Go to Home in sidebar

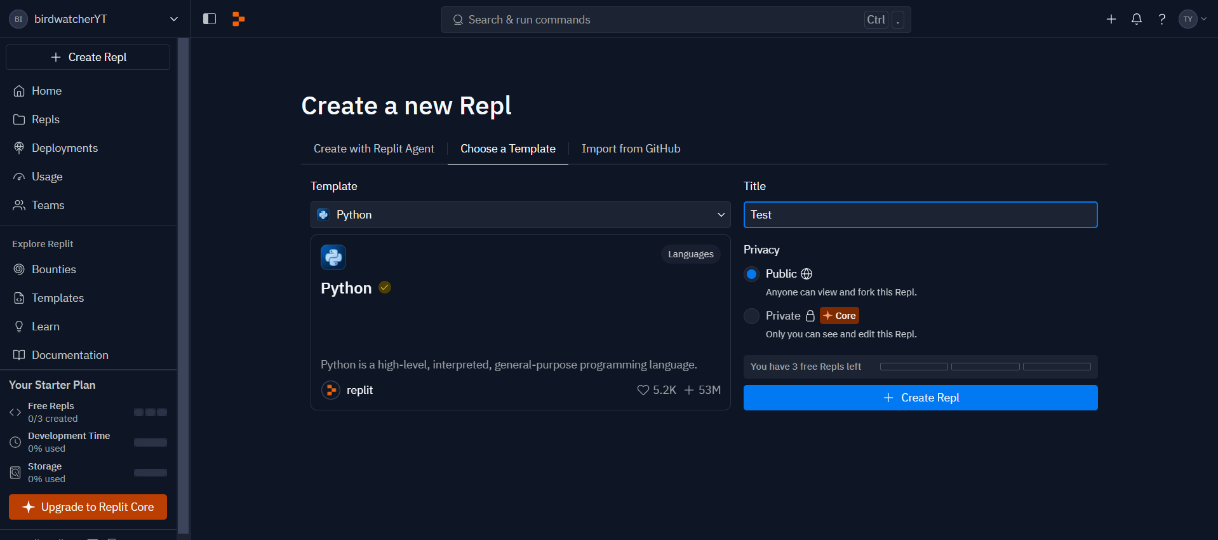[x=88, y=91]
